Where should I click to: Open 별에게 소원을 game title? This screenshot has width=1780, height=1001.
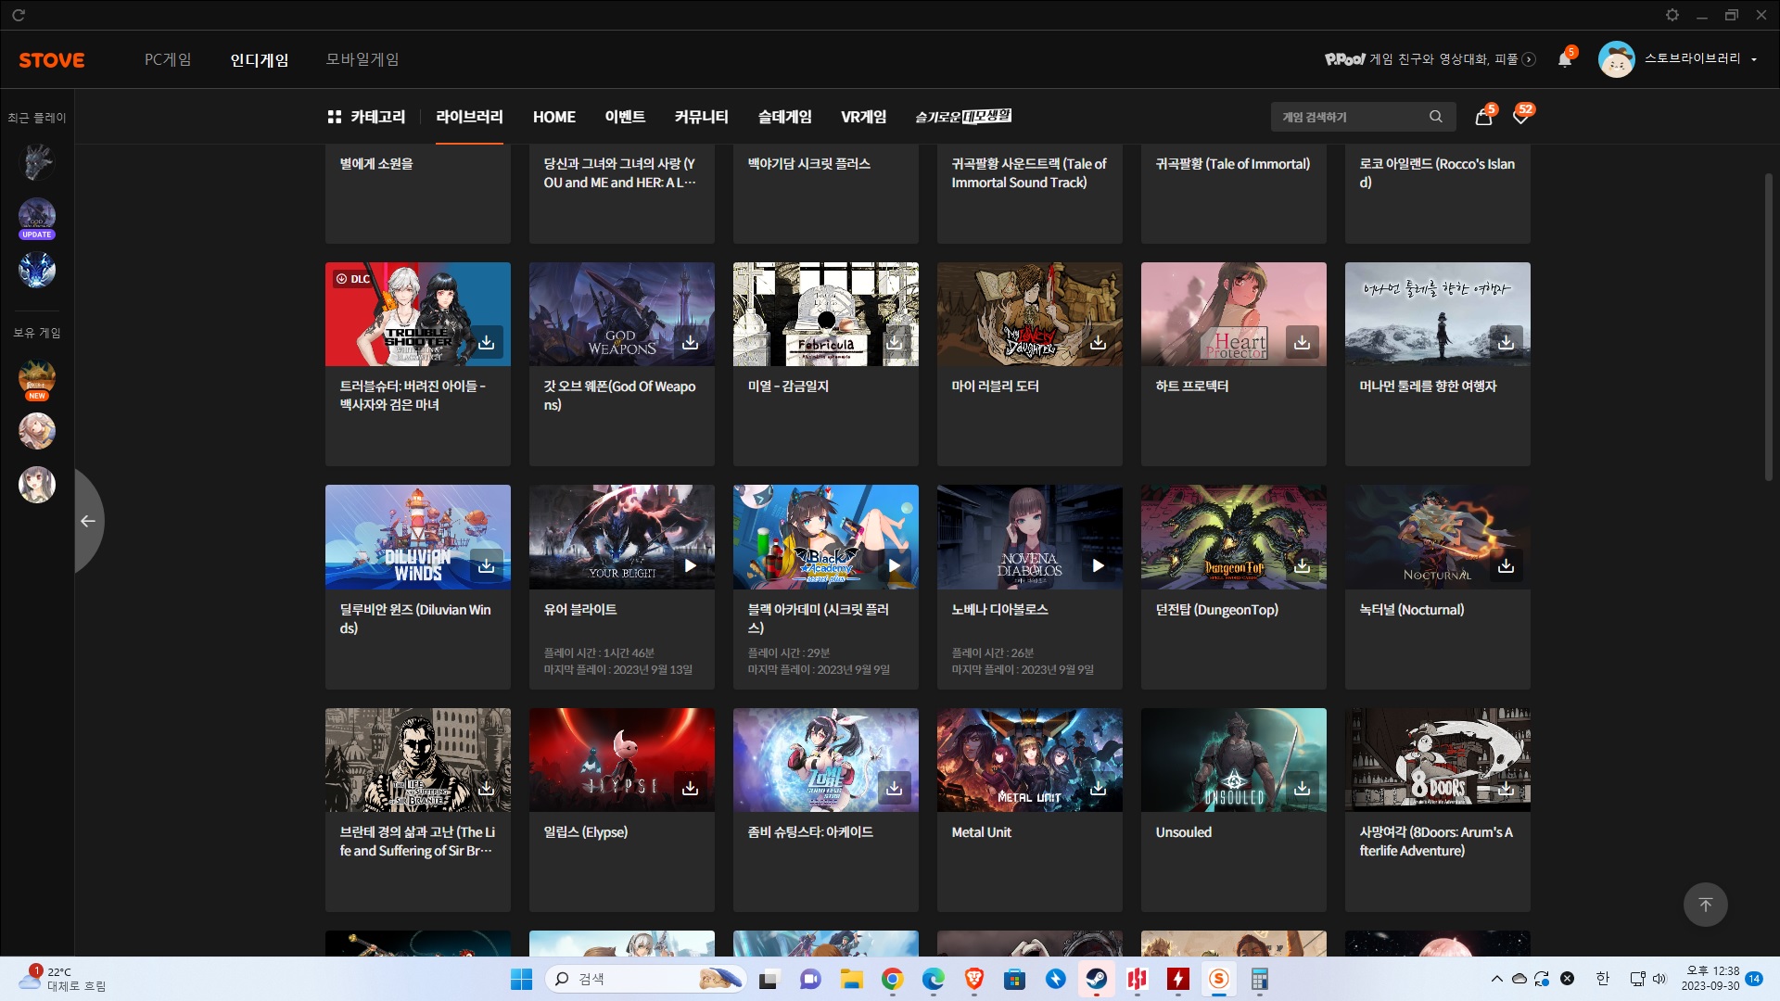click(376, 164)
